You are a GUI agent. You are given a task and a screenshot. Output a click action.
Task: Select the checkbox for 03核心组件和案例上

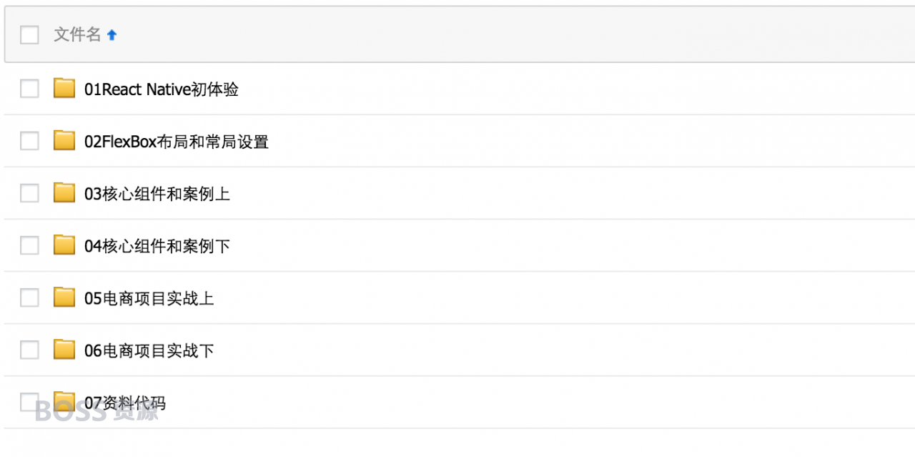(29, 193)
